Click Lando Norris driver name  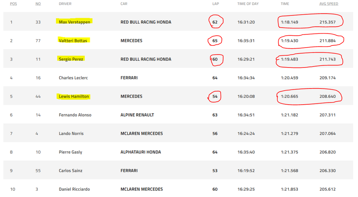tap(71, 133)
